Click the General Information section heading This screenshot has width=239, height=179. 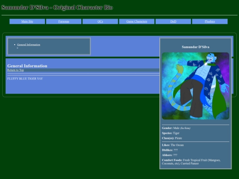pos(27,66)
